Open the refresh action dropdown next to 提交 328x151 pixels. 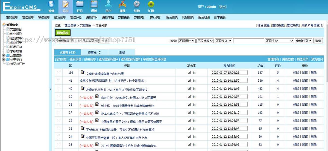77,41
